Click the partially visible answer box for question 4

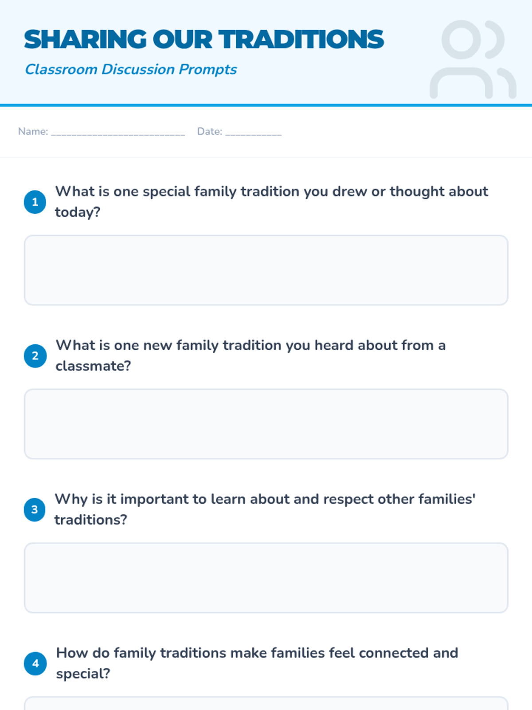[266, 703]
